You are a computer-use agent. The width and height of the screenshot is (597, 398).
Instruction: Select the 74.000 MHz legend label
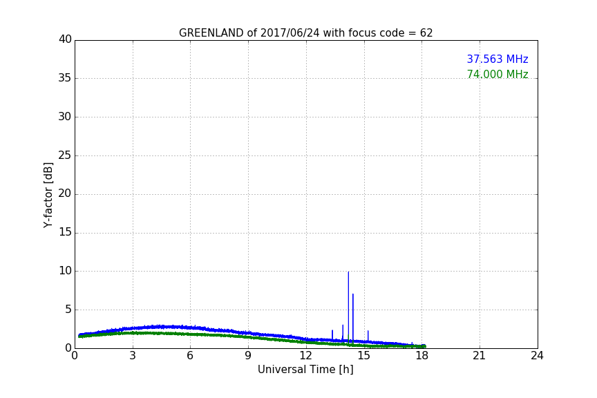tap(497, 74)
